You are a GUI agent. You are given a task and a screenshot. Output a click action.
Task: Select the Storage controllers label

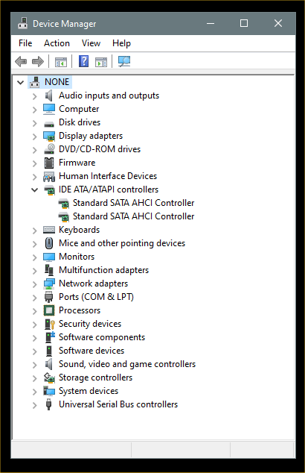(x=95, y=378)
